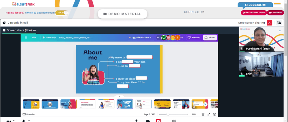Select slide thumbnail 3
288x122 pixels.
(x=69, y=104)
